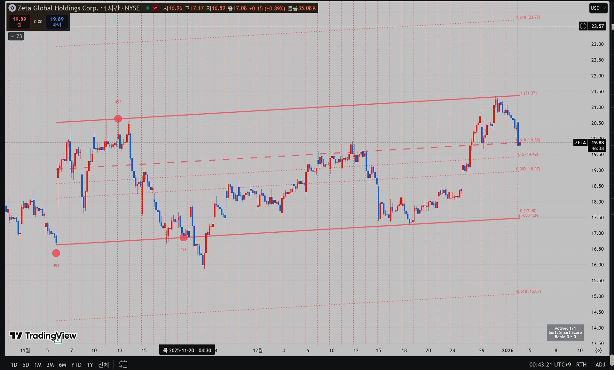Click the red 19.89 sell button
The width and height of the screenshot is (614, 370).
pyautogui.click(x=20, y=21)
